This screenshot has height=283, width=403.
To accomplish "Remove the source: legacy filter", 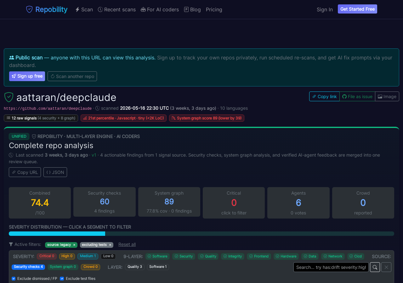I will 74,245.
